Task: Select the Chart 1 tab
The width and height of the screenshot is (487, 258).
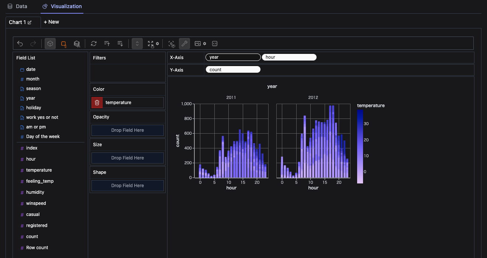Action: pos(17,22)
